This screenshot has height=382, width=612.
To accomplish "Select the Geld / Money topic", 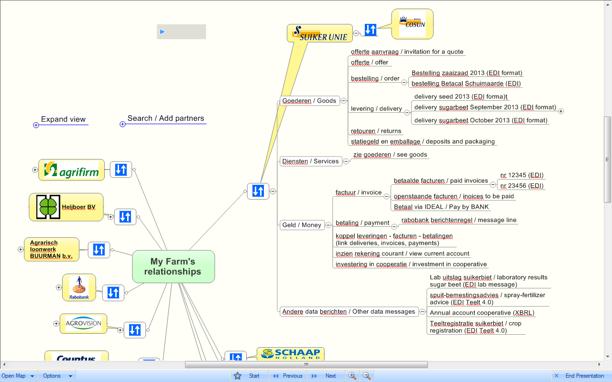I will click(302, 225).
